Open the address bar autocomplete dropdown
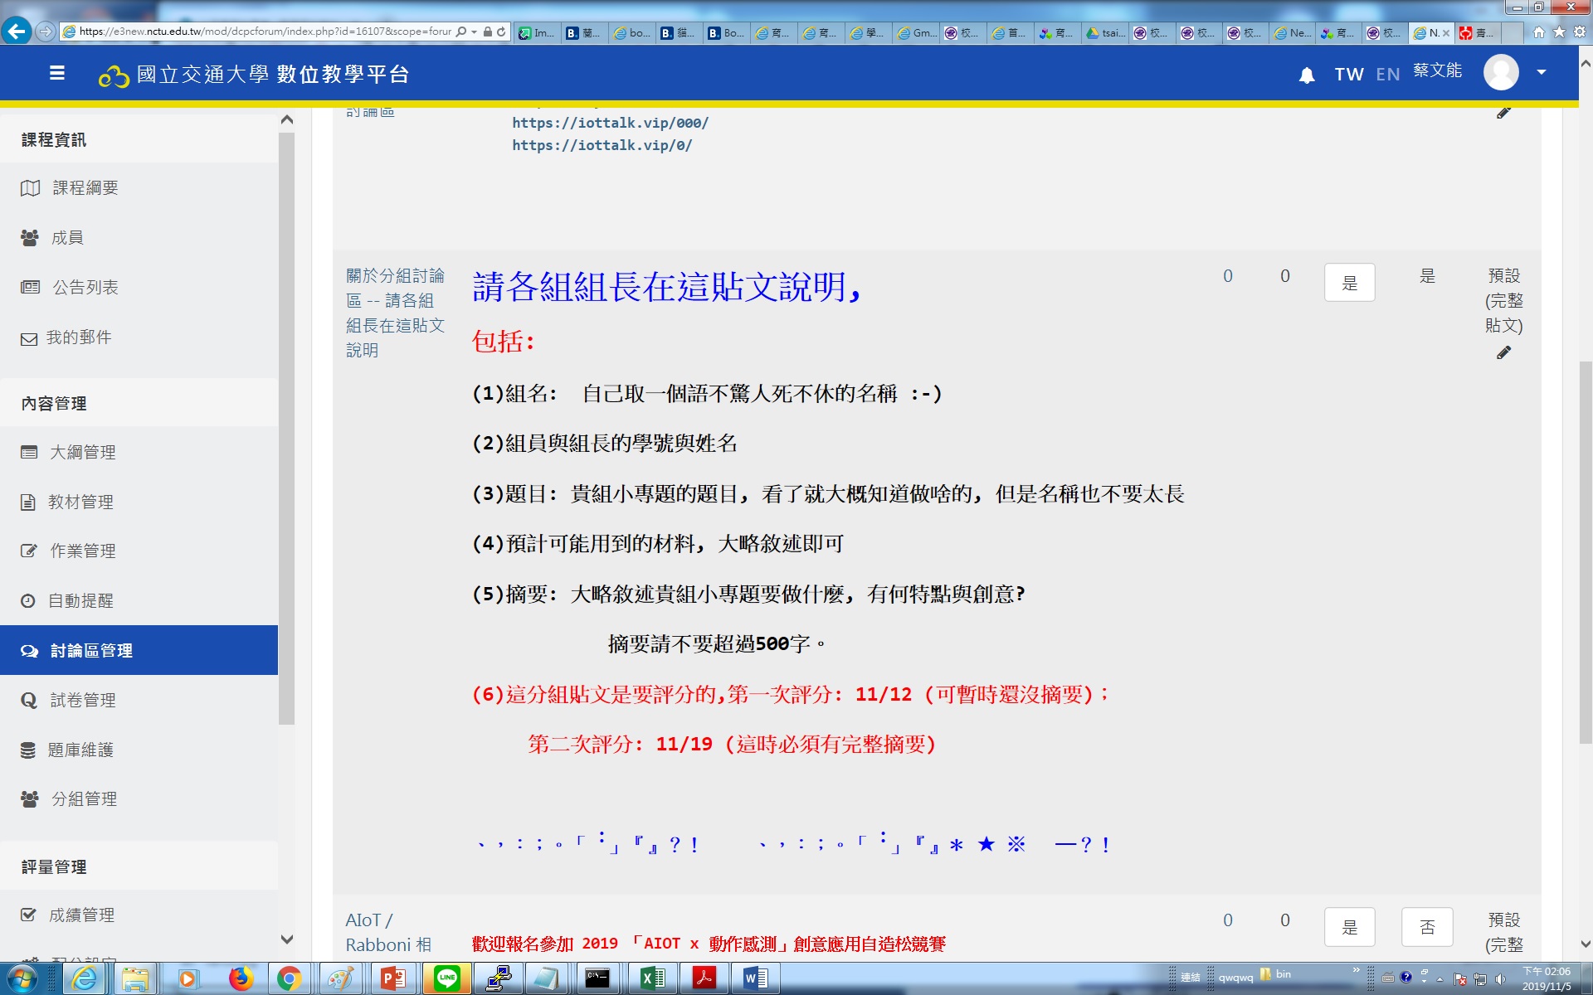This screenshot has height=995, width=1593. click(x=474, y=32)
